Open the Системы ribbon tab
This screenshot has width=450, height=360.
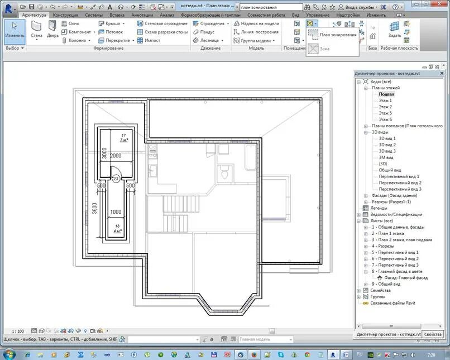point(94,15)
